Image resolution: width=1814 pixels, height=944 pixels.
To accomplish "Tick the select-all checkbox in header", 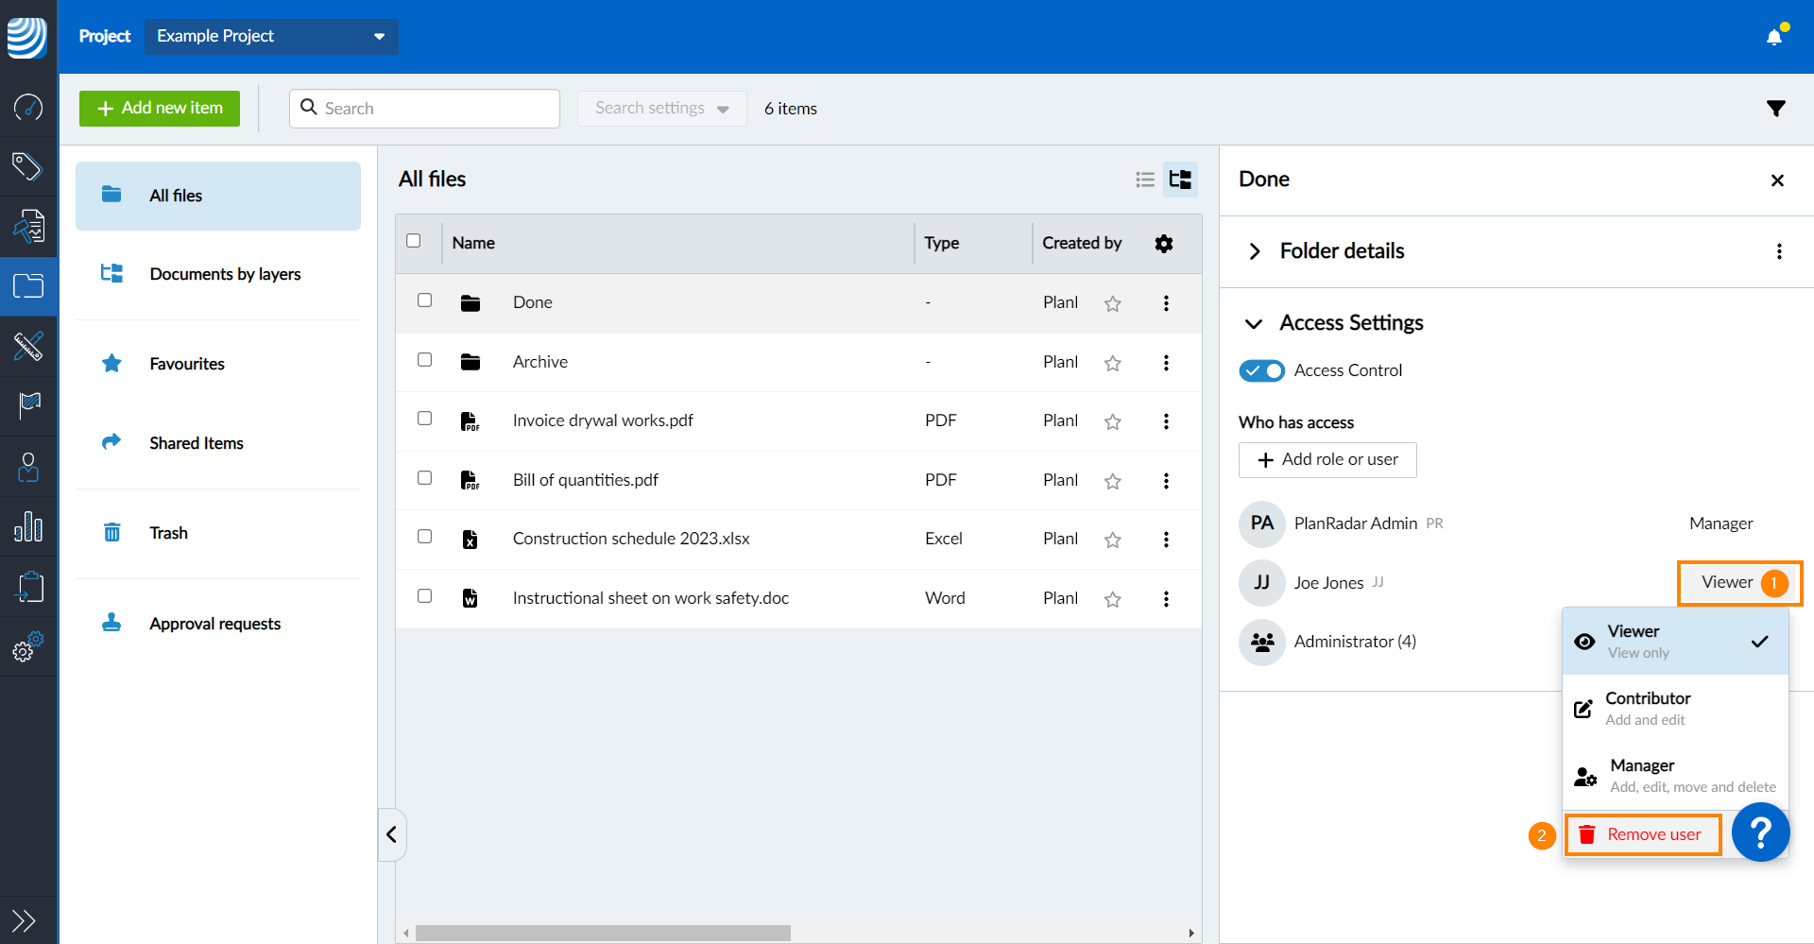I will coord(414,241).
